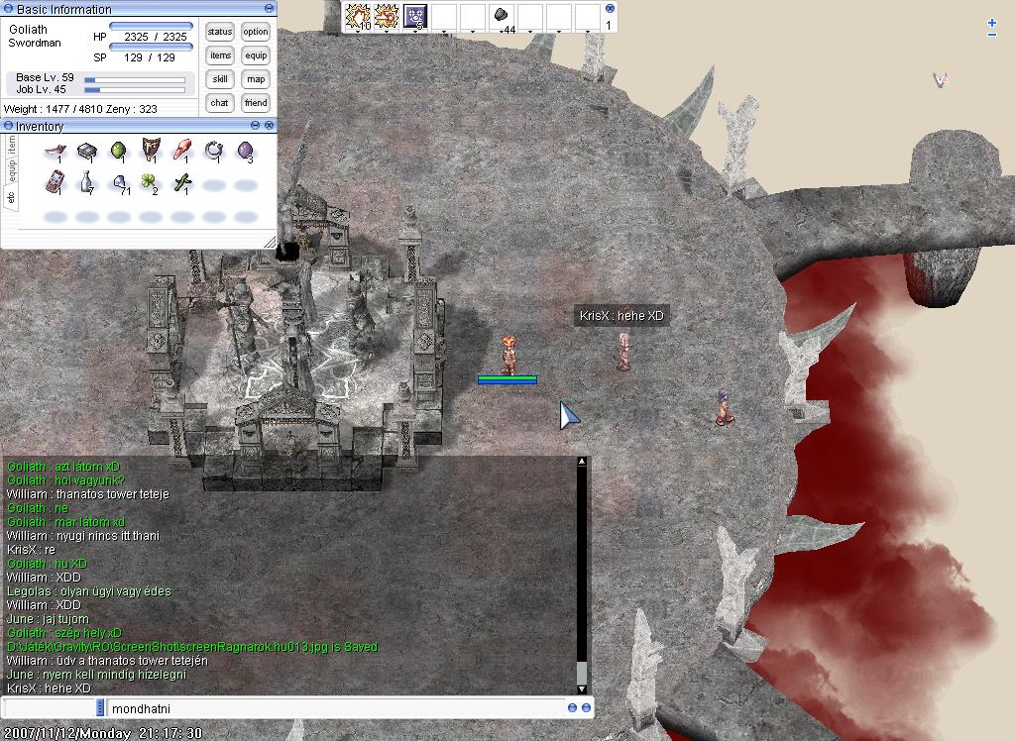Select the purple skill icon in hotkey bar

click(x=415, y=16)
